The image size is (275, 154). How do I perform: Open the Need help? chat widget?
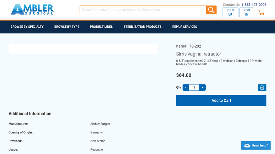click(x=256, y=145)
